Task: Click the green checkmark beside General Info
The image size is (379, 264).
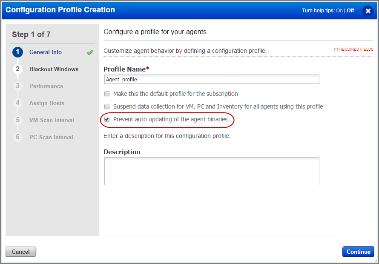Action: [89, 52]
